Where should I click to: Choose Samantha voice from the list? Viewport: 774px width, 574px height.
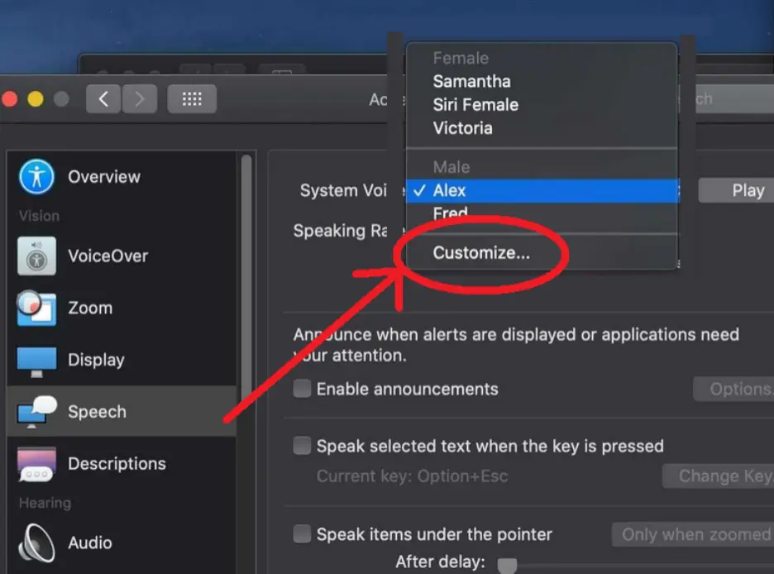click(x=542, y=81)
